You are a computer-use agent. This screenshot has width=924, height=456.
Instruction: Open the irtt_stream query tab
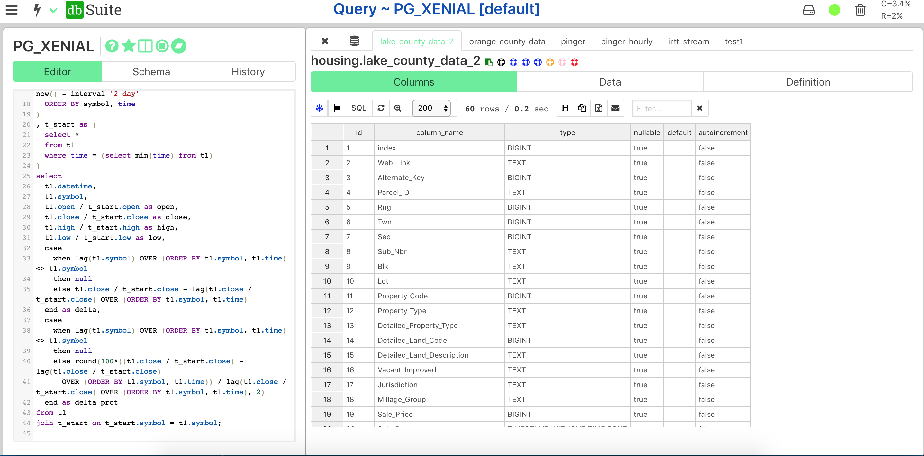[x=688, y=41]
